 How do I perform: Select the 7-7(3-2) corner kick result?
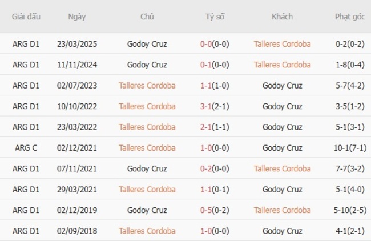[x=350, y=168]
